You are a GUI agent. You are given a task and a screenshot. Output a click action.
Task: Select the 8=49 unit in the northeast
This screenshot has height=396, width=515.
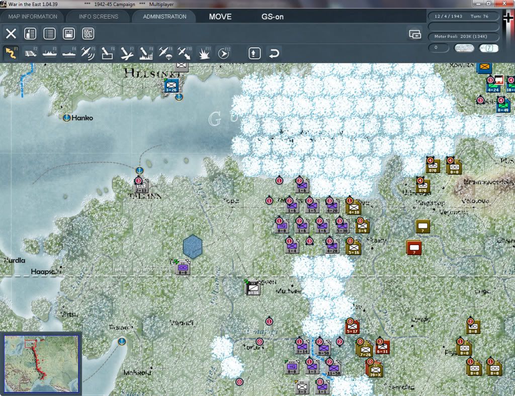click(503, 106)
